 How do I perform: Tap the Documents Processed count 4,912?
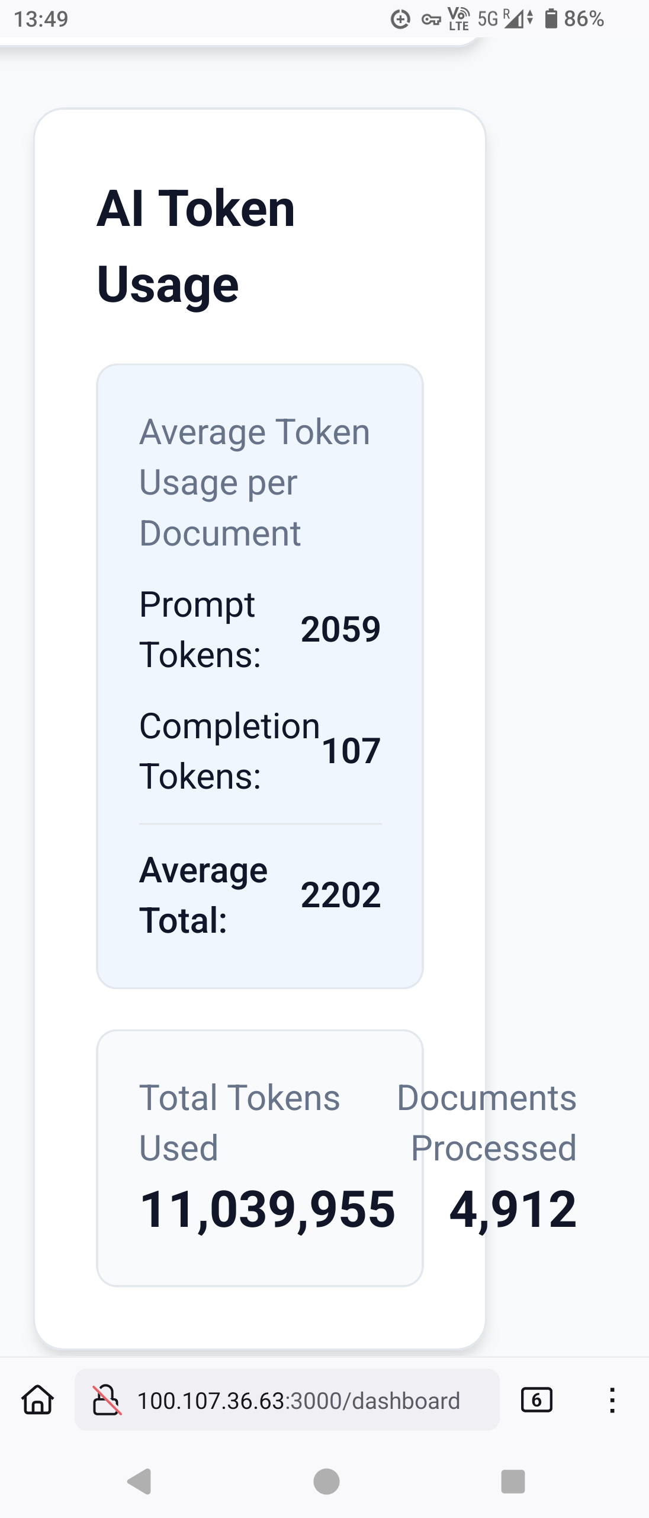513,1208
